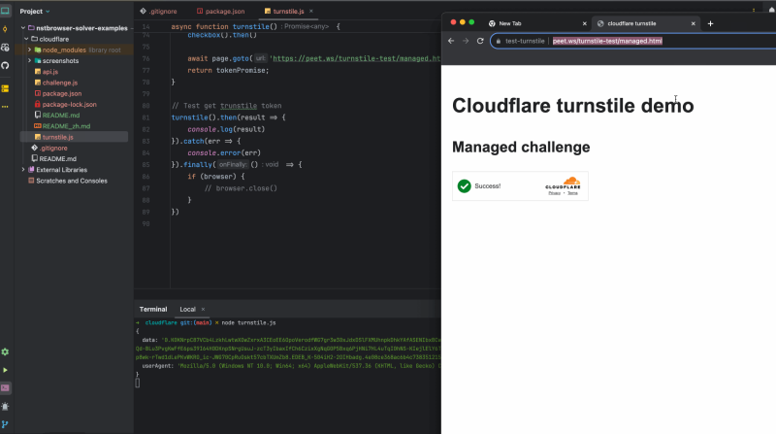The width and height of the screenshot is (776, 434).
Task: Click line number 85 in gutter
Action: (x=146, y=164)
